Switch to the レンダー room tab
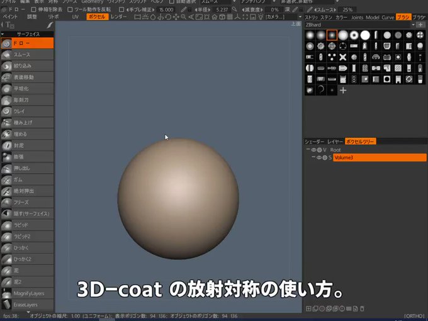The image size is (428, 321). (x=119, y=17)
